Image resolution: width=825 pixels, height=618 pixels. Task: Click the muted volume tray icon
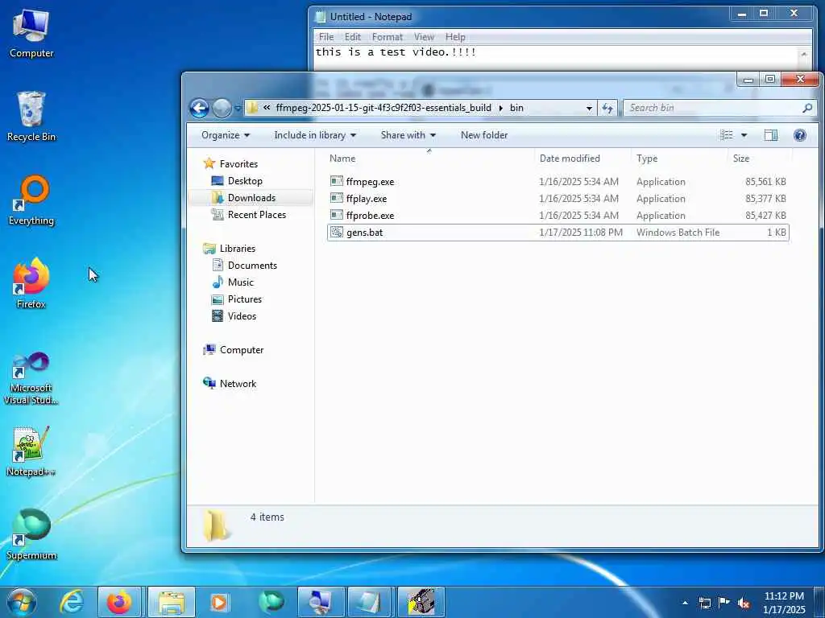pyautogui.click(x=744, y=603)
